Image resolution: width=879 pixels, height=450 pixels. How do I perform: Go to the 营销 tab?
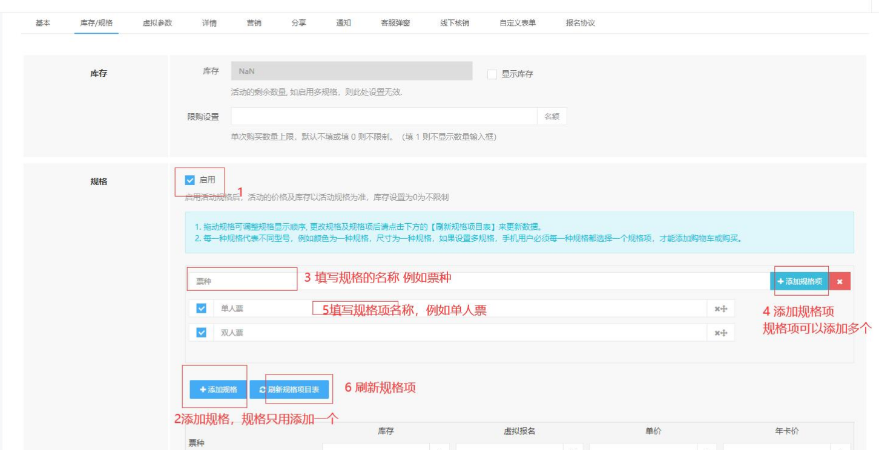(254, 23)
